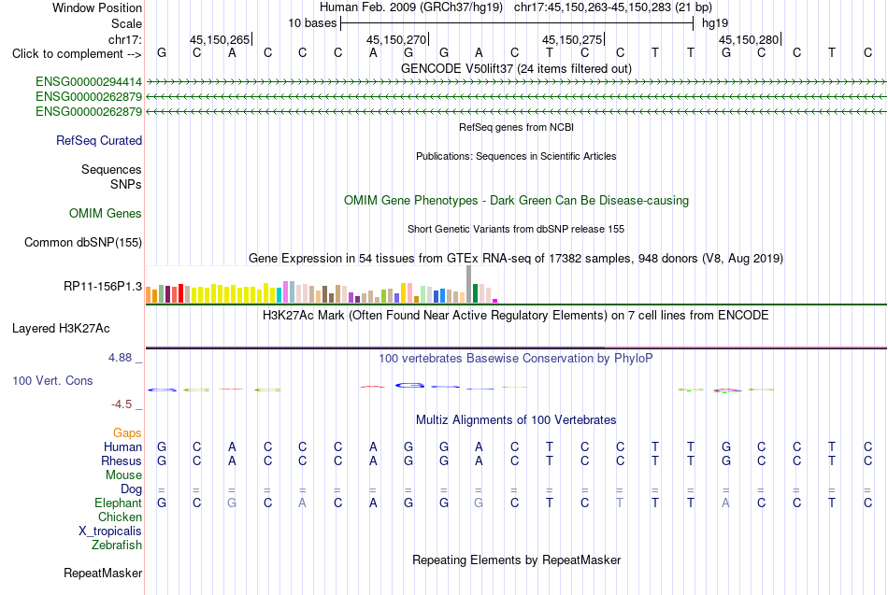Click the Mouse species label
The image size is (888, 595).
pyautogui.click(x=123, y=475)
